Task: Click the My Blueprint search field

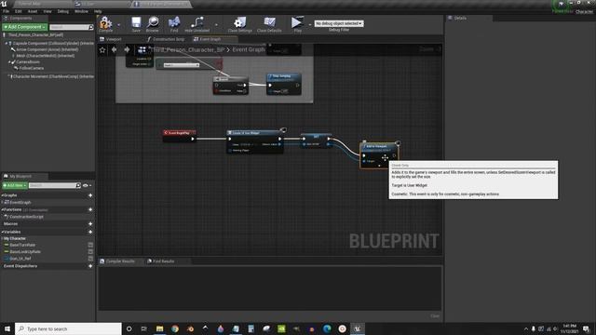Action: 55,185
